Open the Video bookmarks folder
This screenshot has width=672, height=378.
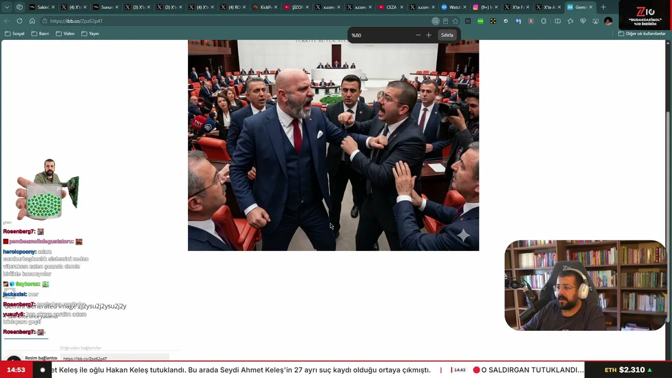(x=65, y=34)
